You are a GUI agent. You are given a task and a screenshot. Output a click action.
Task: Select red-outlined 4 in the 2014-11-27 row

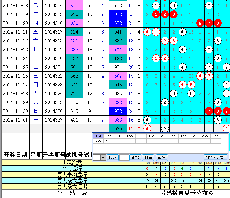click(x=182, y=85)
